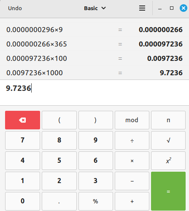189x211 pixels.
Task: Click the mod operator button
Action: point(132,120)
